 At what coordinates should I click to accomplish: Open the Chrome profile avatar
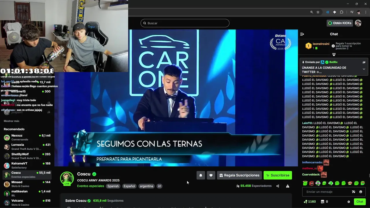(x=359, y=12)
